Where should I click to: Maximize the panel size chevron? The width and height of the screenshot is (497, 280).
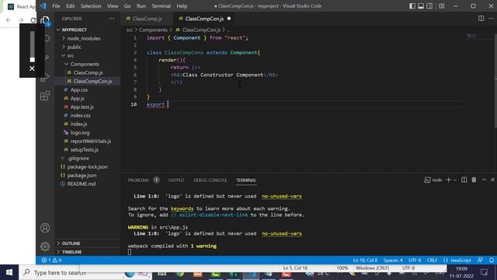coord(484,180)
